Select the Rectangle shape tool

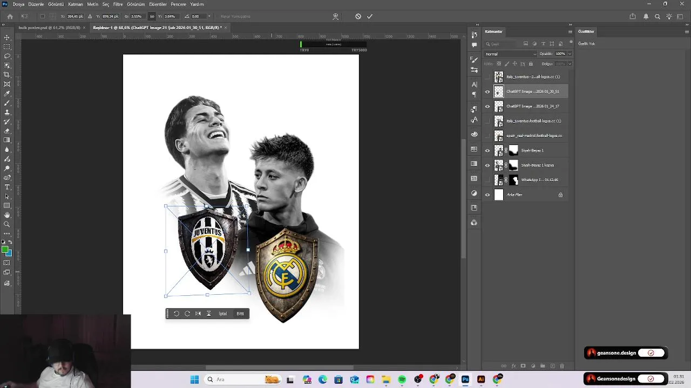tap(7, 205)
